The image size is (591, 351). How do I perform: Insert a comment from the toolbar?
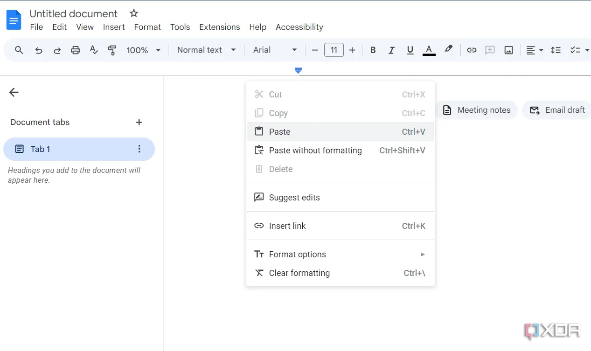tap(490, 50)
